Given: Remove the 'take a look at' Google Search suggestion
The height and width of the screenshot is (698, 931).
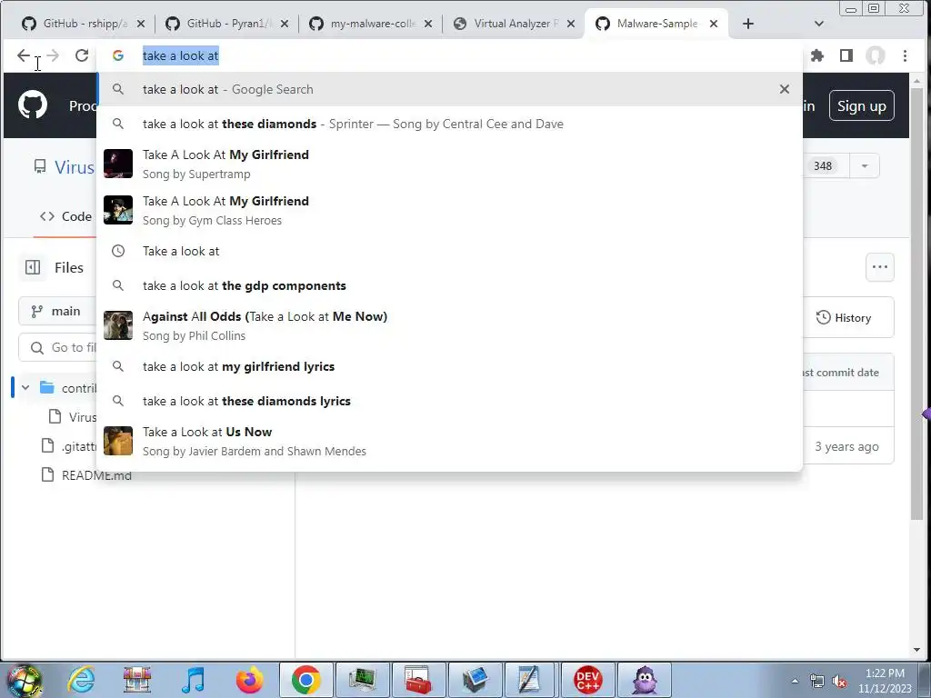Looking at the screenshot, I should coord(785,89).
